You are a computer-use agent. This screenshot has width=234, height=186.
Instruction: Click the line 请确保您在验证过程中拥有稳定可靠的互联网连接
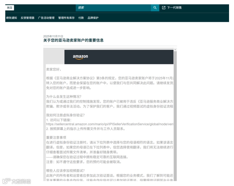click(87, 157)
